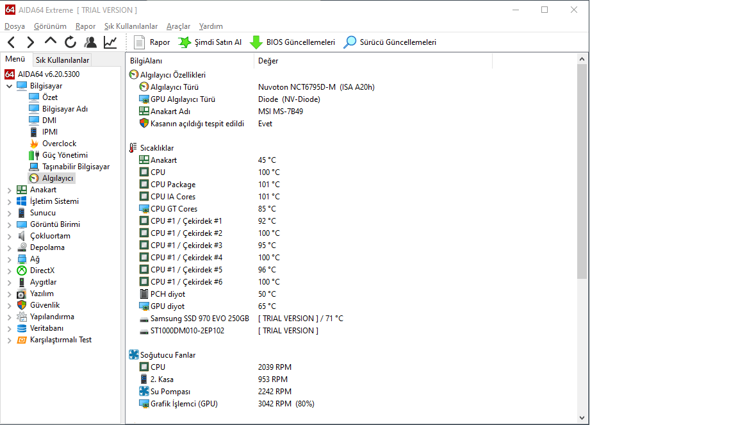
Task: Open the Yardım menu
Action: coord(211,26)
